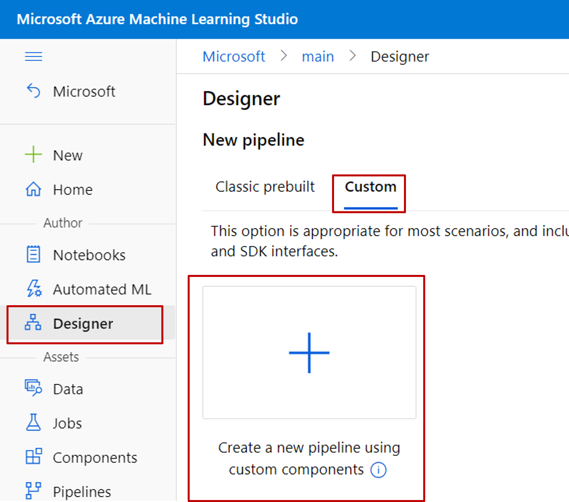Click the Designer hierarchy icon in sidebar
The image size is (569, 502).
(x=33, y=322)
